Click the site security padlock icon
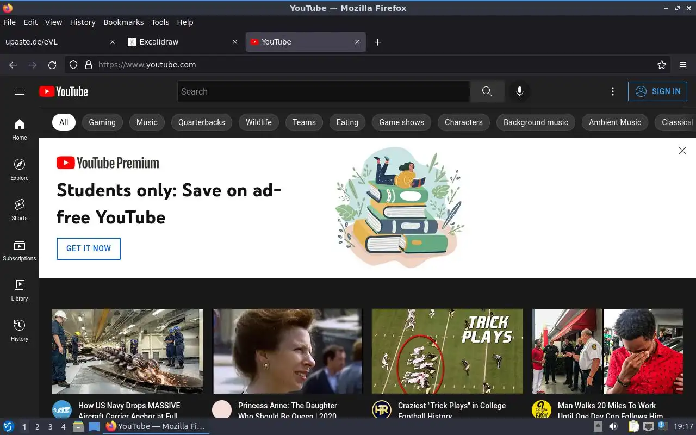 point(89,65)
